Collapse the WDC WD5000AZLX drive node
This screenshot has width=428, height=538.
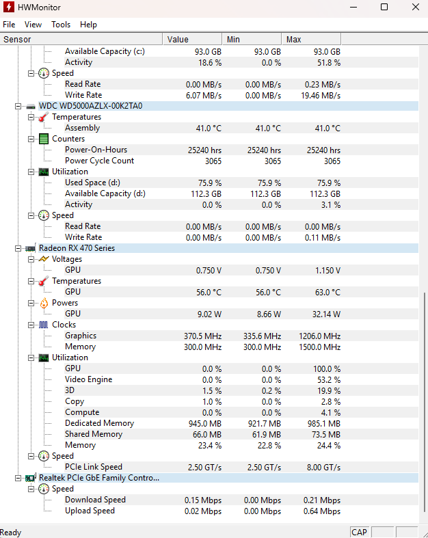point(18,106)
